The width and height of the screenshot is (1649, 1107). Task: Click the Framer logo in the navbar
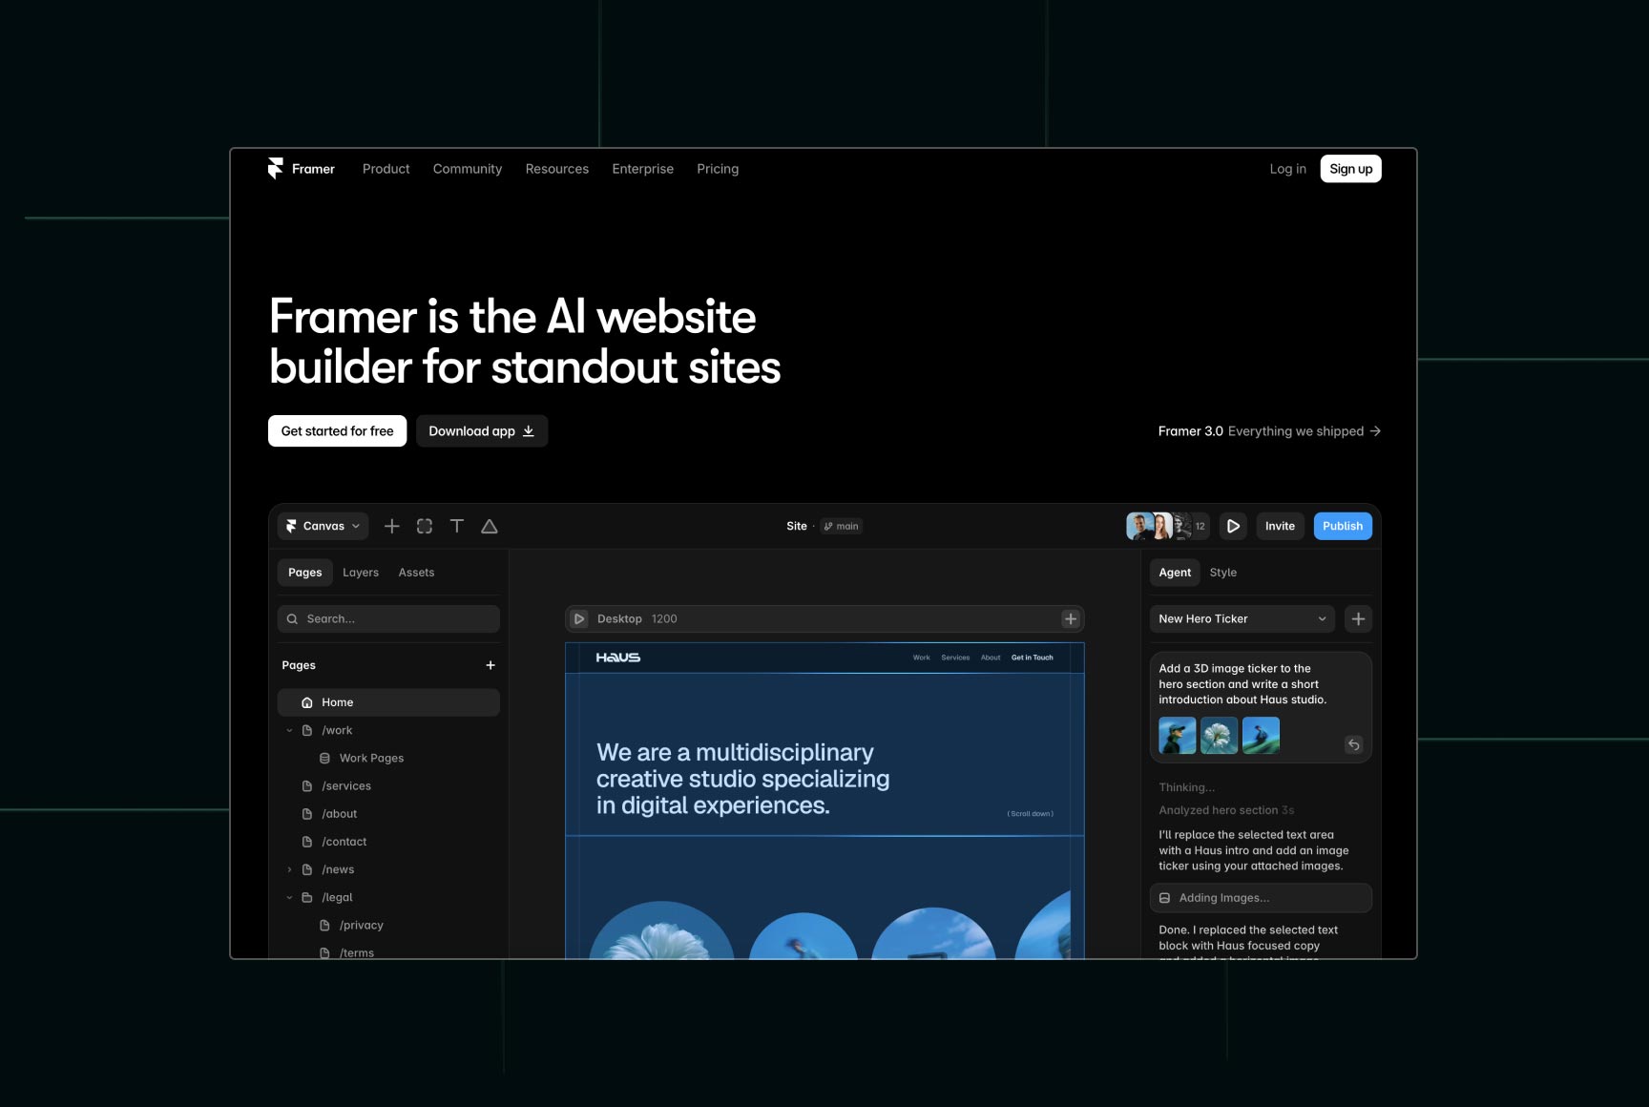point(301,169)
